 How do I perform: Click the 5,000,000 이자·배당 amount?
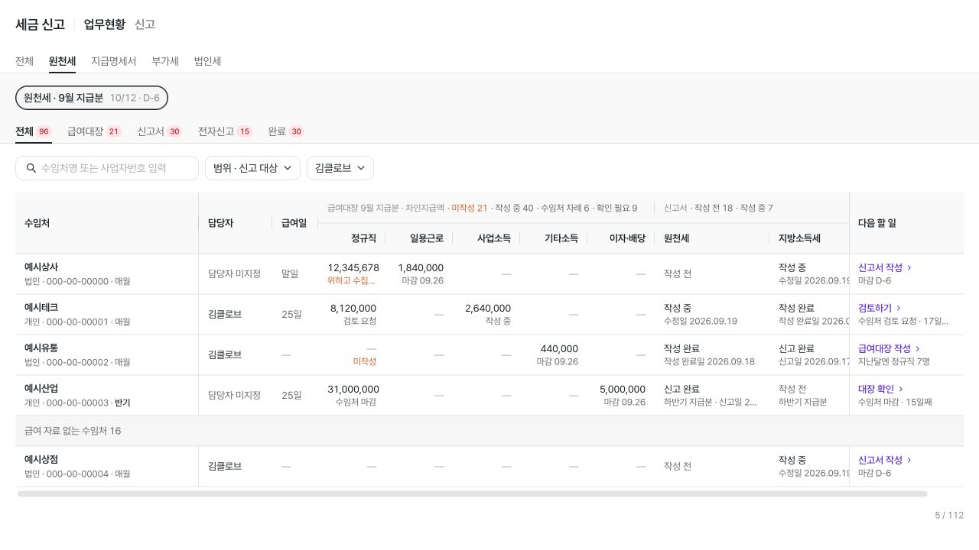coord(623,389)
